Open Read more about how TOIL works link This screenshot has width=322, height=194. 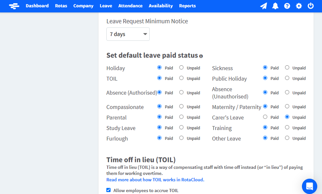coord(155,180)
